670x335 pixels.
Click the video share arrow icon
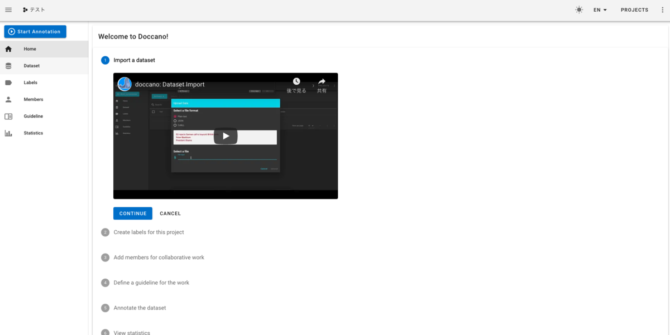click(322, 82)
